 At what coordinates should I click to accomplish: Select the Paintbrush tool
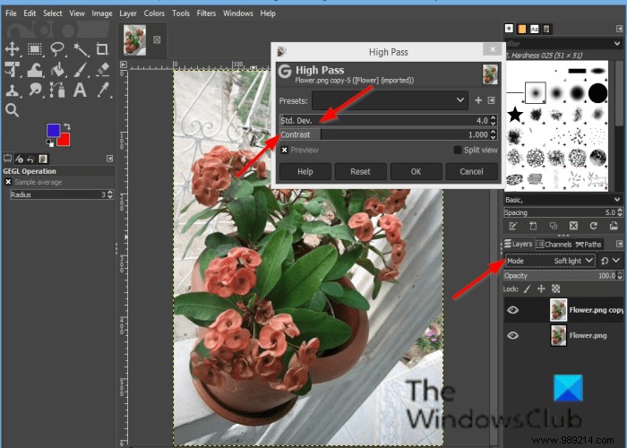click(81, 70)
